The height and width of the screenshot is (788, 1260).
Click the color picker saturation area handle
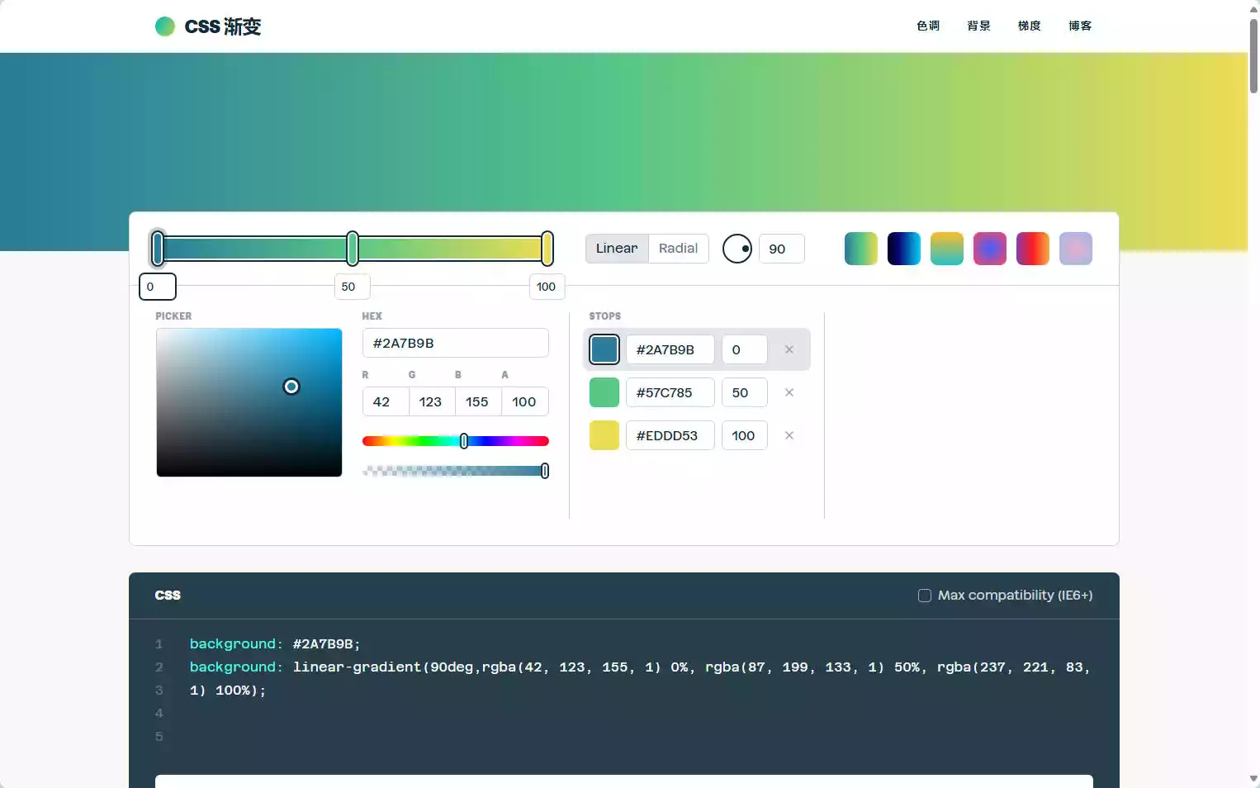point(291,387)
